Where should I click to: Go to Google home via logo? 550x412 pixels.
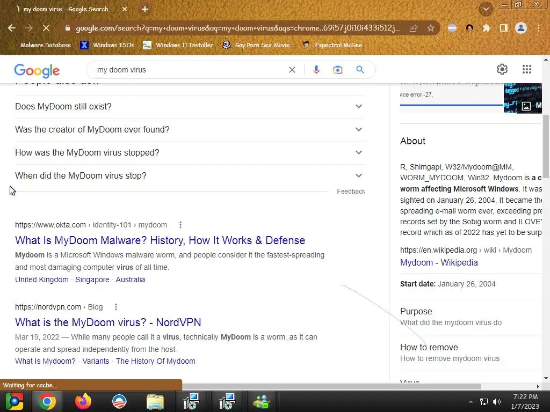[x=37, y=70]
